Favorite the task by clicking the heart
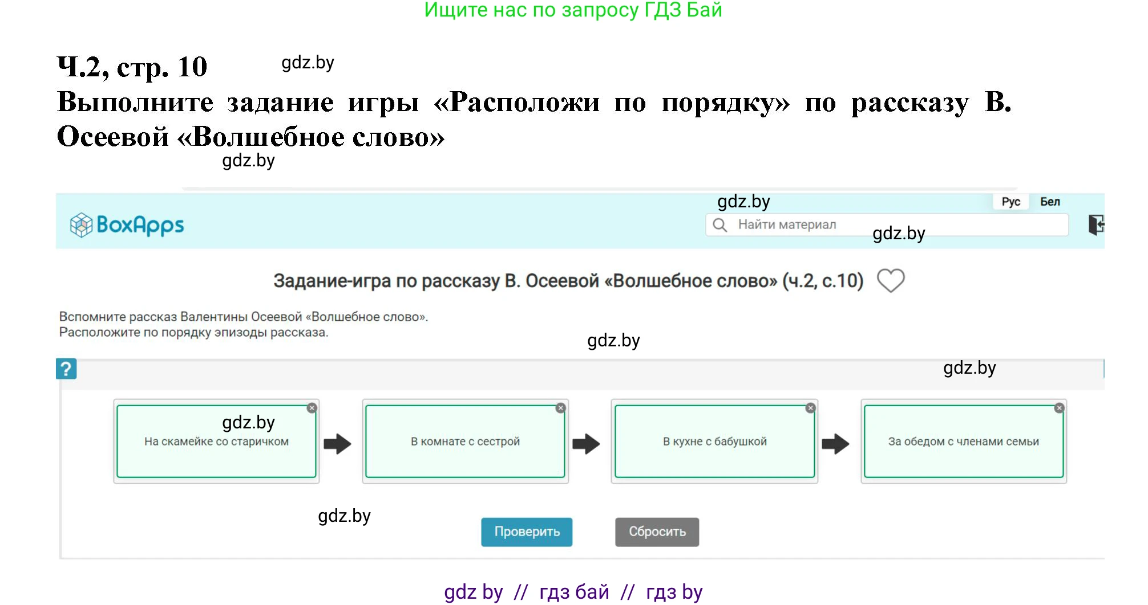This screenshot has height=605, width=1148. click(x=891, y=280)
